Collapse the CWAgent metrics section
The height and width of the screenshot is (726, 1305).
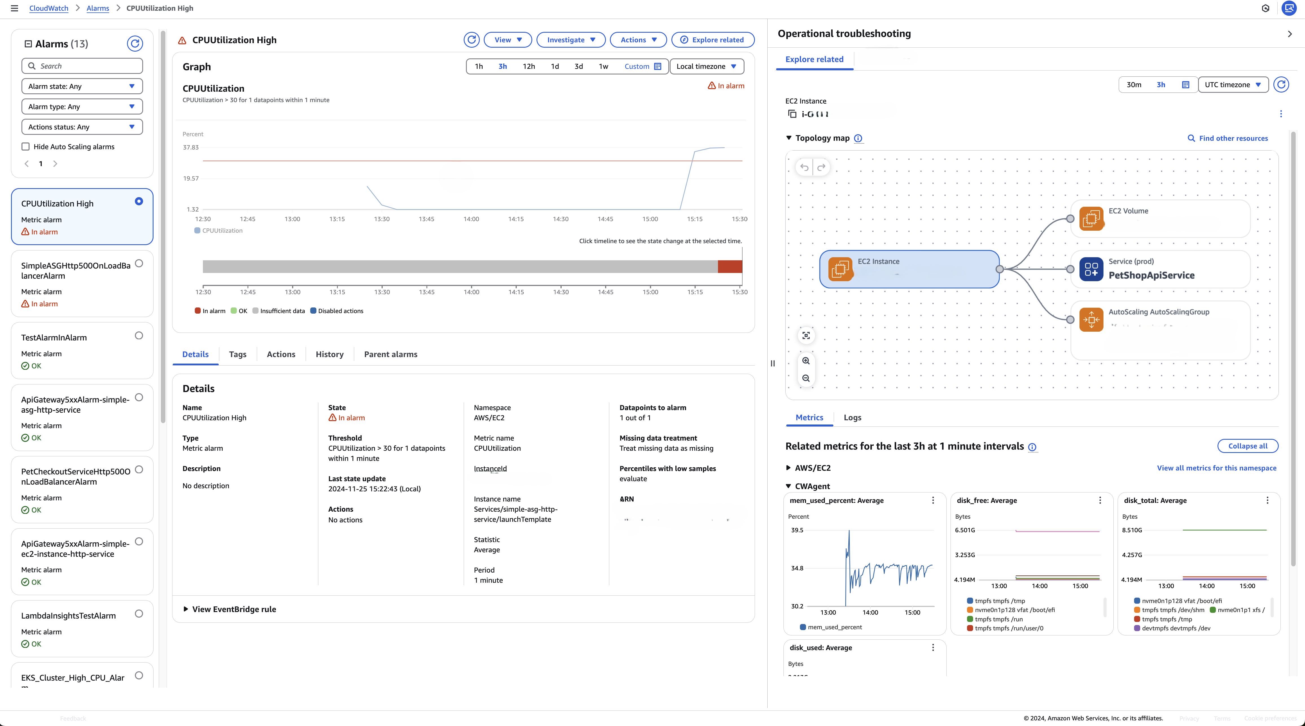[788, 486]
